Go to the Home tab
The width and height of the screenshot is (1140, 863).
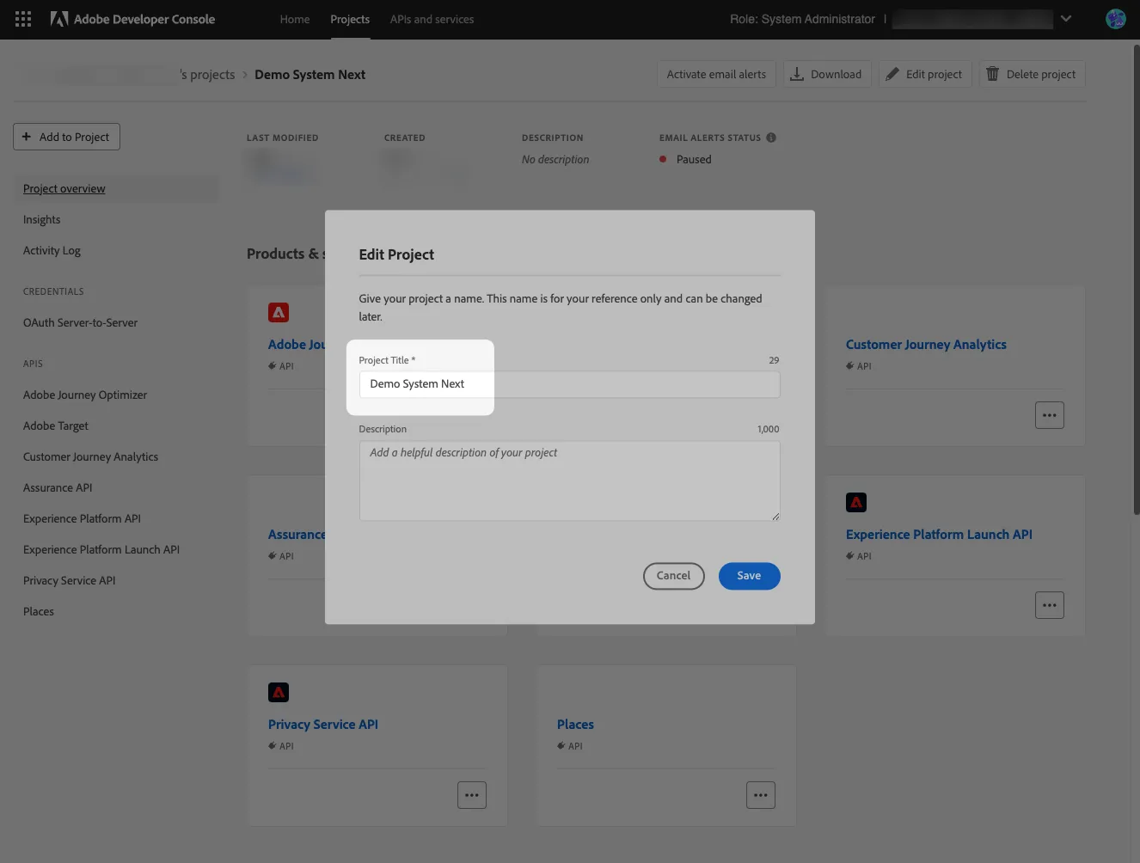295,19
